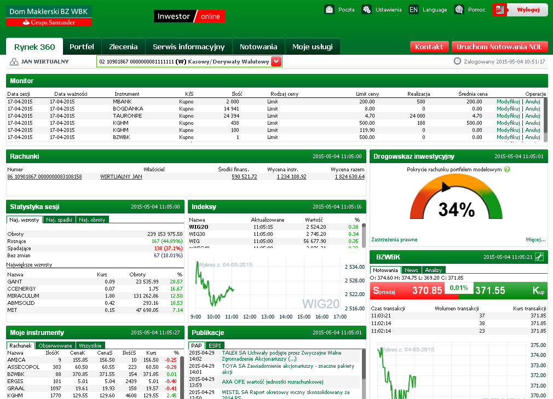Click Wycena razem value 1 824 630.64
This screenshot has width=553, height=399.
pos(349,177)
